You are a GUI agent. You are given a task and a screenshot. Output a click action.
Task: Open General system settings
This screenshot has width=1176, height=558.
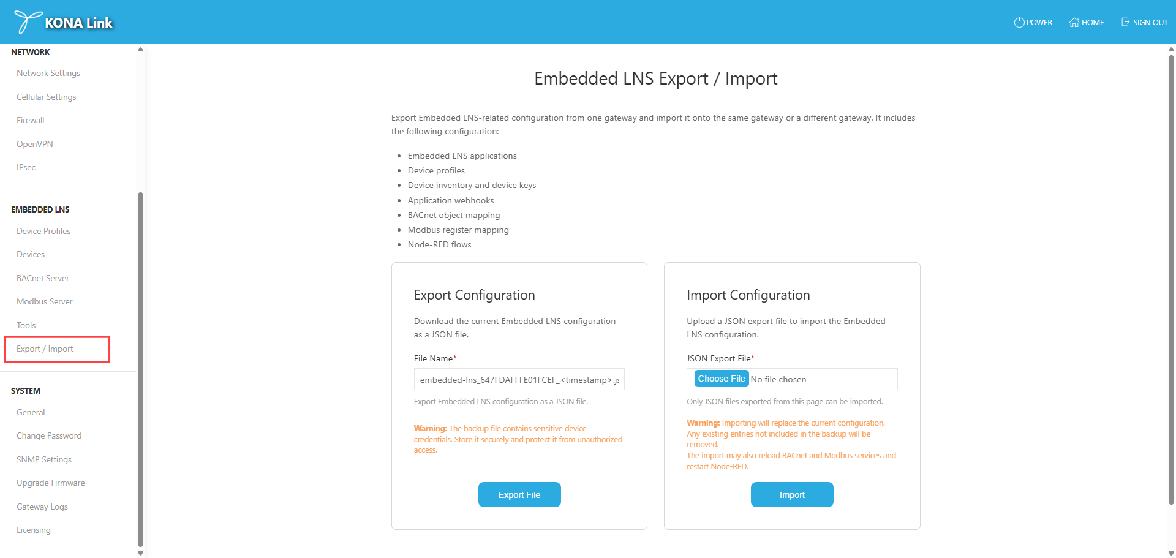[x=31, y=412]
